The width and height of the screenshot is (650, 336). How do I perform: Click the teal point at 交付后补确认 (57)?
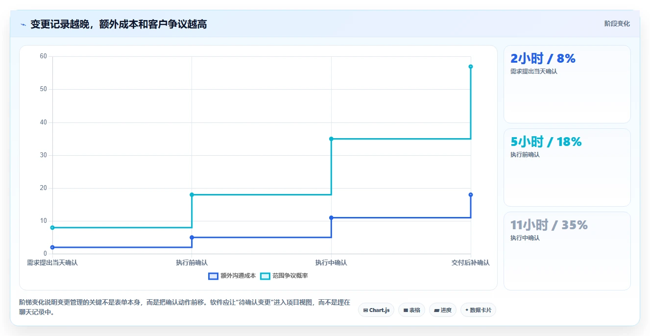(471, 67)
